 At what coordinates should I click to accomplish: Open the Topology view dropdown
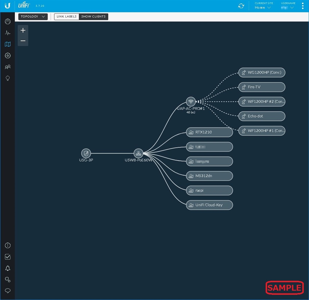(33, 17)
